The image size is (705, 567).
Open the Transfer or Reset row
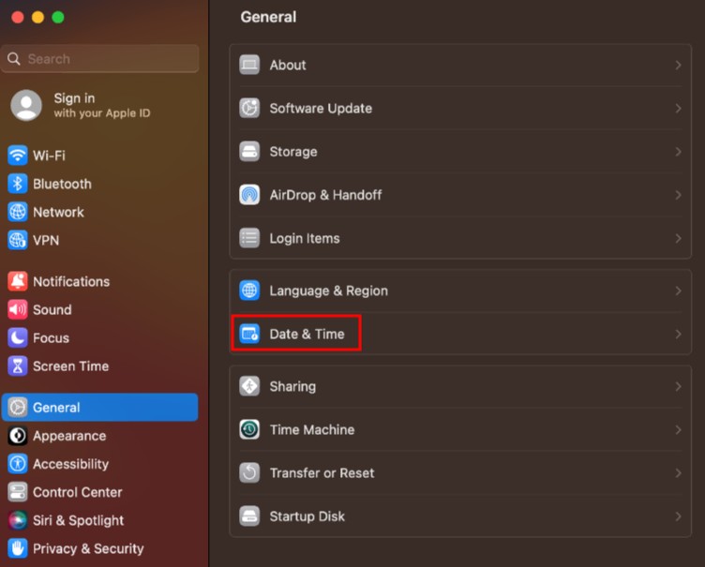(322, 473)
